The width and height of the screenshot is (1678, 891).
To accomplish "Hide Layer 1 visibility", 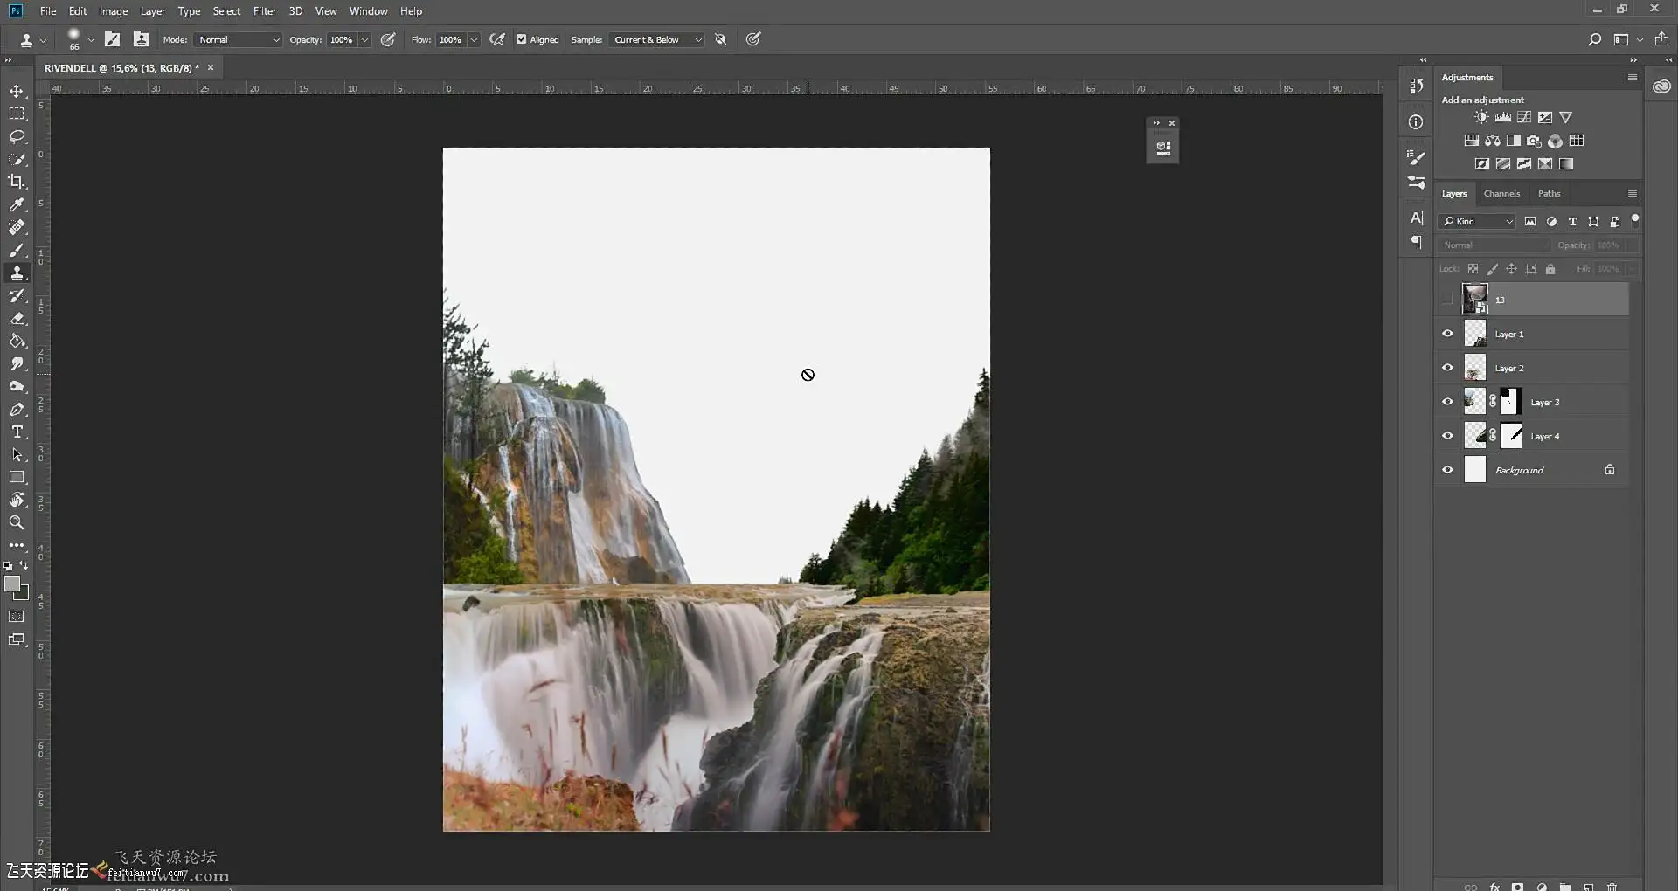I will pyautogui.click(x=1447, y=334).
